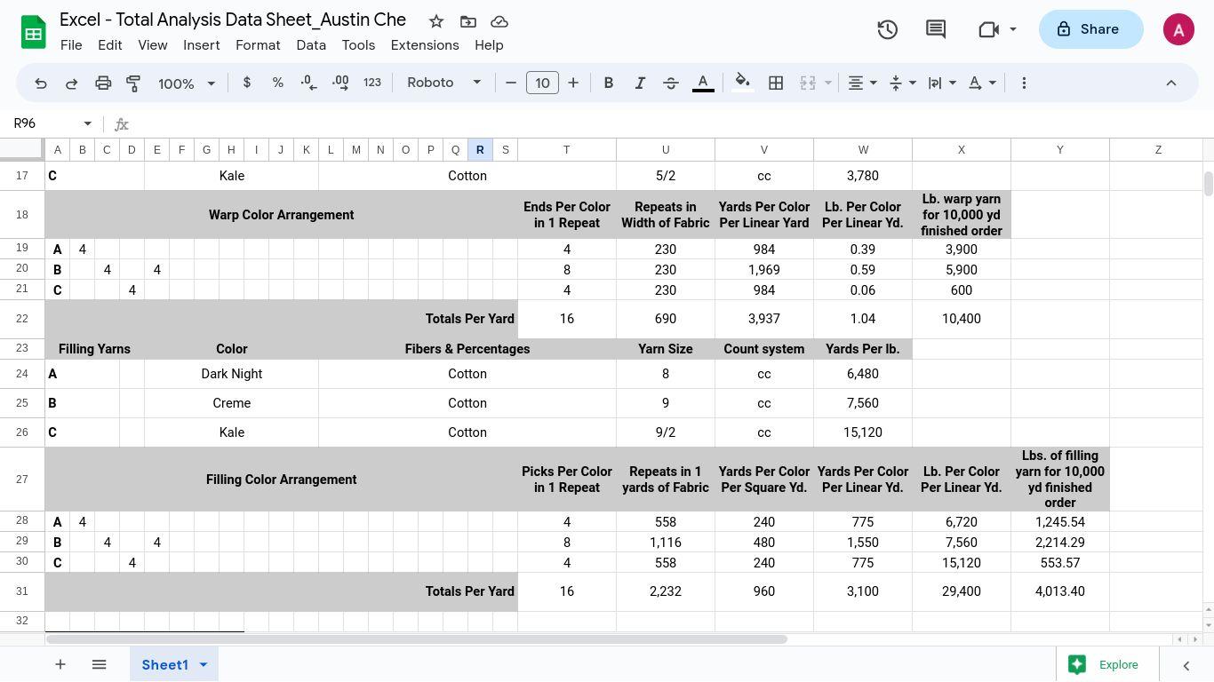Show the side panel arrow
The width and height of the screenshot is (1214, 682).
tap(1186, 665)
